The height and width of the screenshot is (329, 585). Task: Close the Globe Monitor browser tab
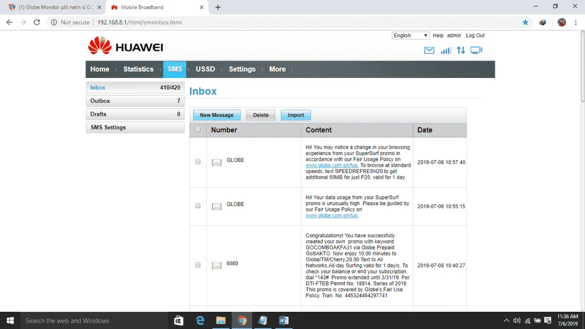99,7
